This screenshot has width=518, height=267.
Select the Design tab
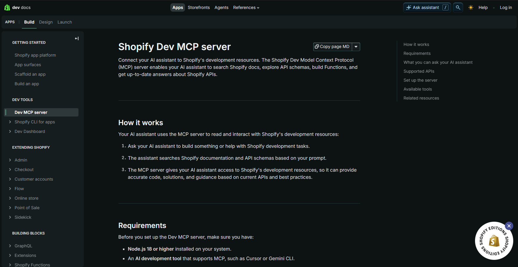click(46, 22)
